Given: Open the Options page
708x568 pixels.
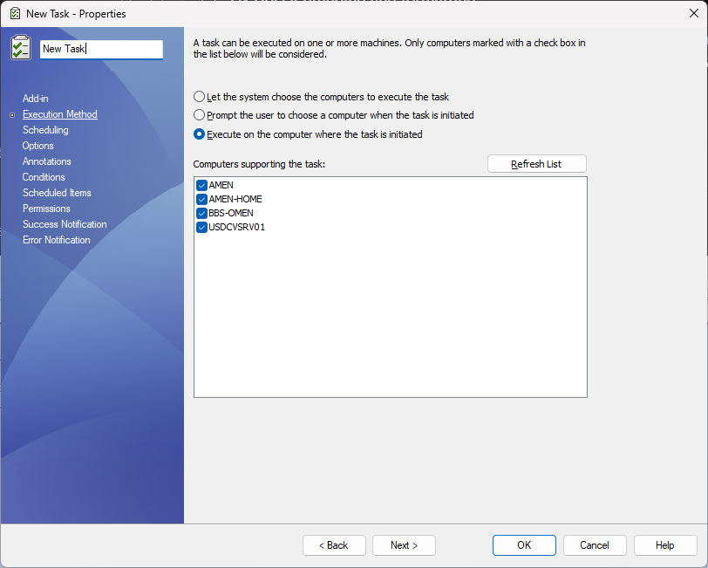Looking at the screenshot, I should click(38, 146).
